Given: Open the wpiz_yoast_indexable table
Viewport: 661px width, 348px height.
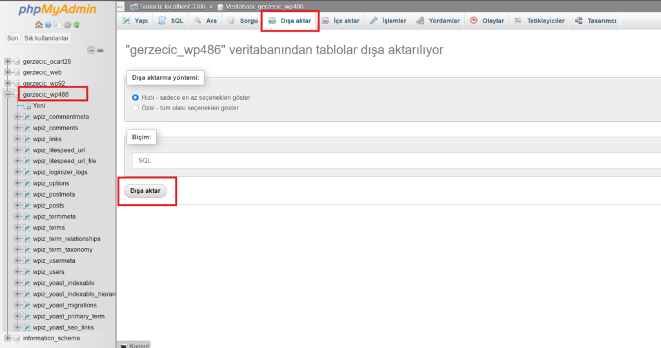Looking at the screenshot, I should pyautogui.click(x=64, y=283).
